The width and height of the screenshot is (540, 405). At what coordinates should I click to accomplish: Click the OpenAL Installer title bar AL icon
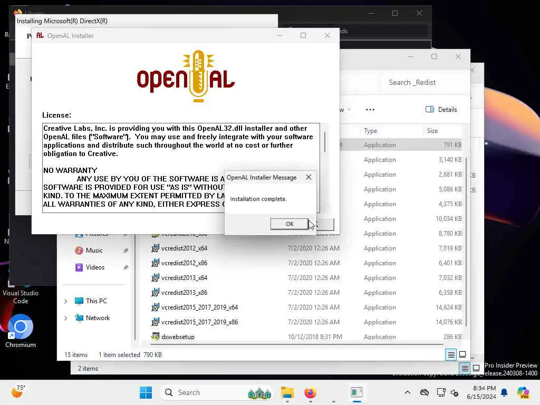40,35
